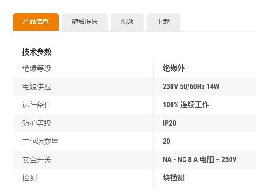Select the 安全开关 row label

37,160
